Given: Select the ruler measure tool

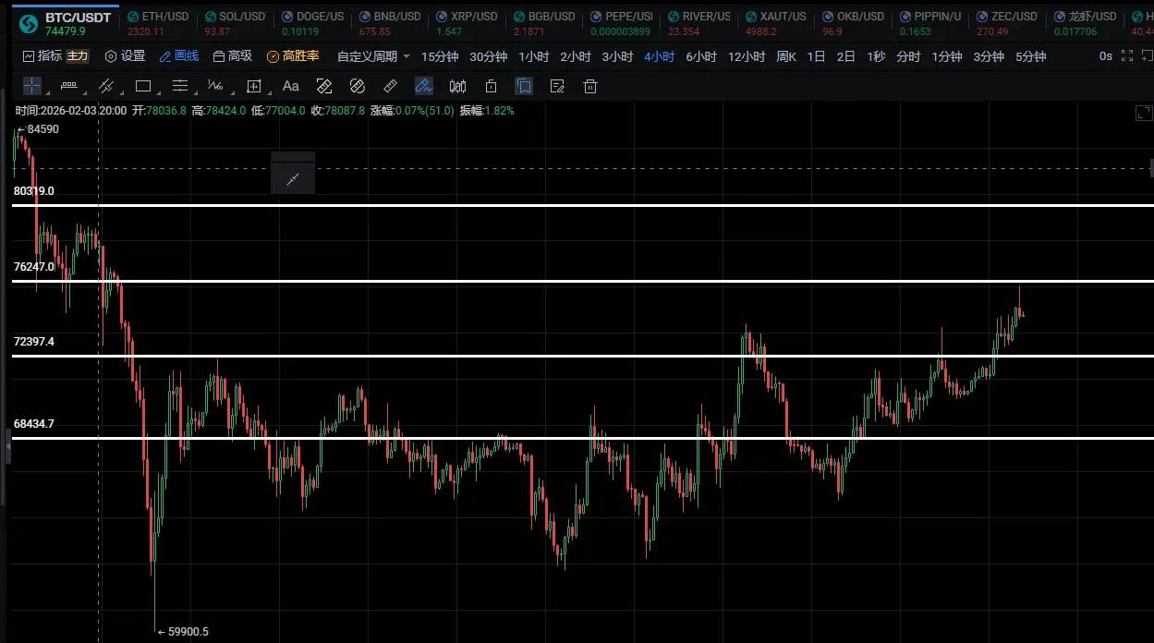Looking at the screenshot, I should coord(390,86).
